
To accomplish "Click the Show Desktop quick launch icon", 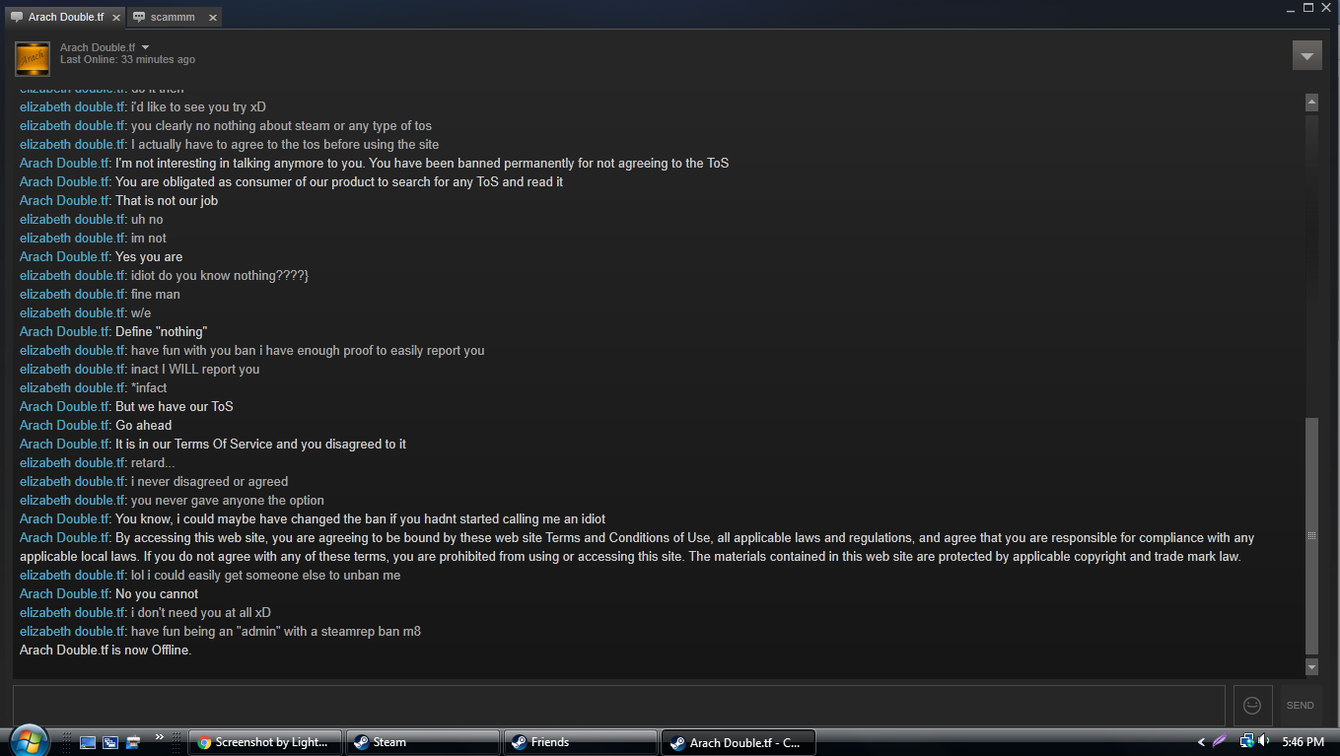I will click(88, 742).
